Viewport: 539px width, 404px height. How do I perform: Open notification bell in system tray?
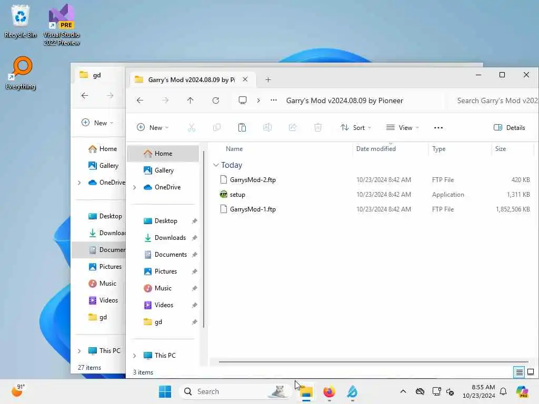point(503,391)
